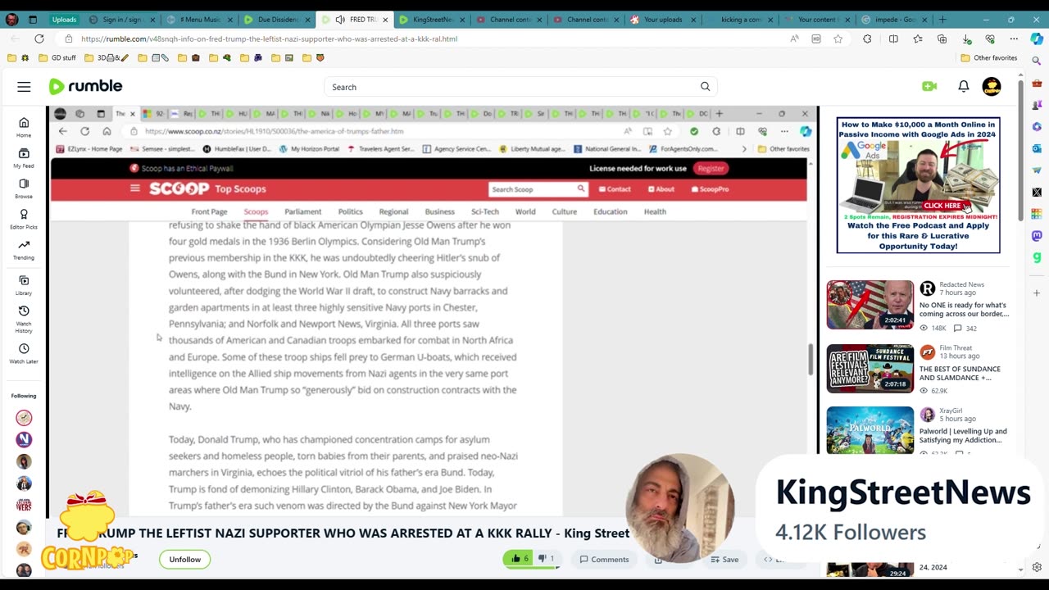Open the first followed channel avatar
1049x590 pixels.
coord(24,418)
